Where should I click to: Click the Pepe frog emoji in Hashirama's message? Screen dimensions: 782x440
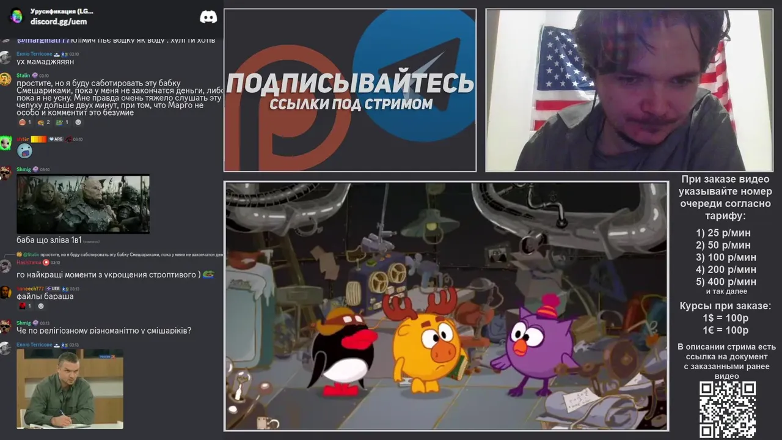tap(208, 274)
